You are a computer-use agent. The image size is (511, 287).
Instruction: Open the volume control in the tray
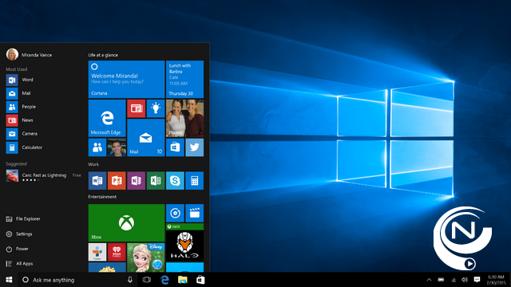click(465, 280)
